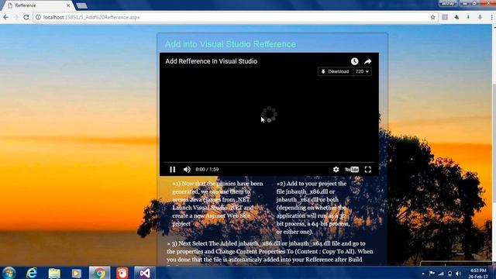Click the page vertical scrollbar
The width and height of the screenshot is (496, 279).
pyautogui.click(x=494, y=143)
